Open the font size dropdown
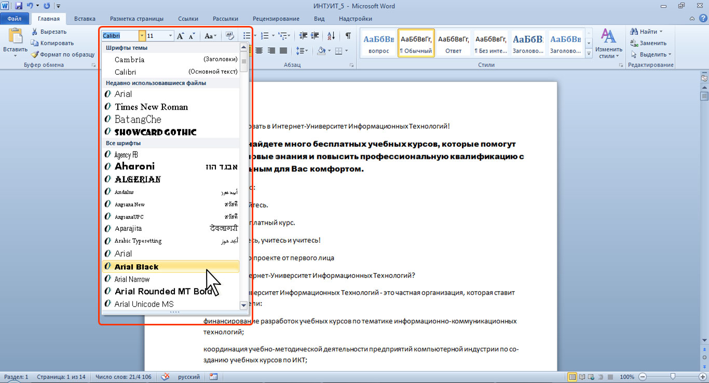 click(170, 36)
